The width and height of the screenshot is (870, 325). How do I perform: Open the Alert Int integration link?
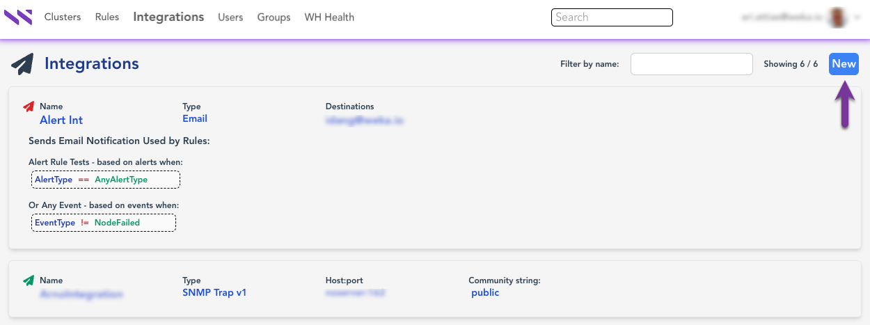(x=61, y=120)
